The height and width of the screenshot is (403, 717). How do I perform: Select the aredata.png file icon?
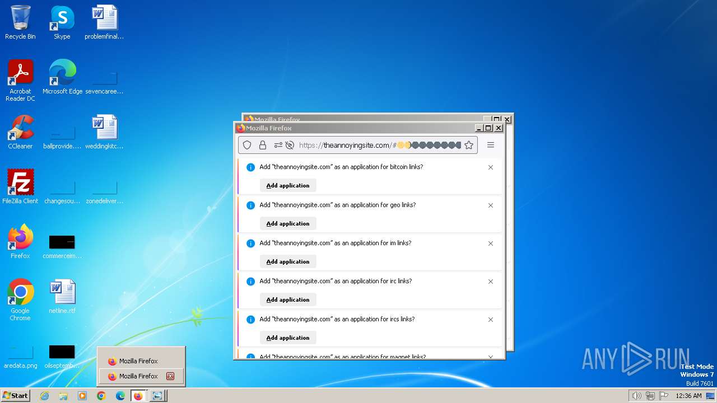point(20,357)
